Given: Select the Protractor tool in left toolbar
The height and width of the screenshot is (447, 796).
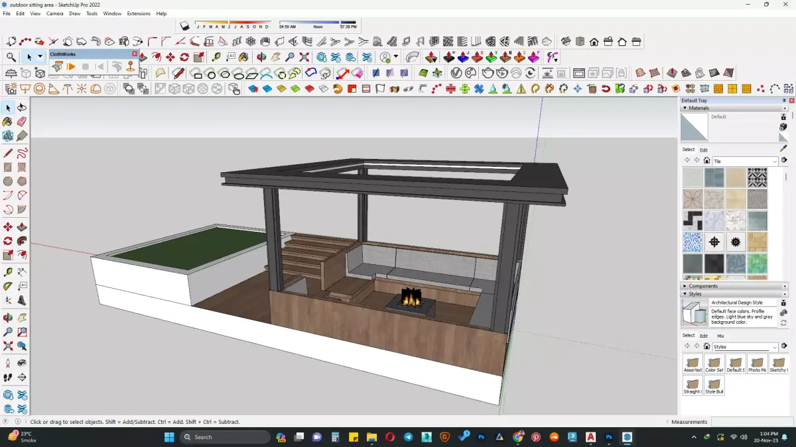Looking at the screenshot, I should click(8, 286).
